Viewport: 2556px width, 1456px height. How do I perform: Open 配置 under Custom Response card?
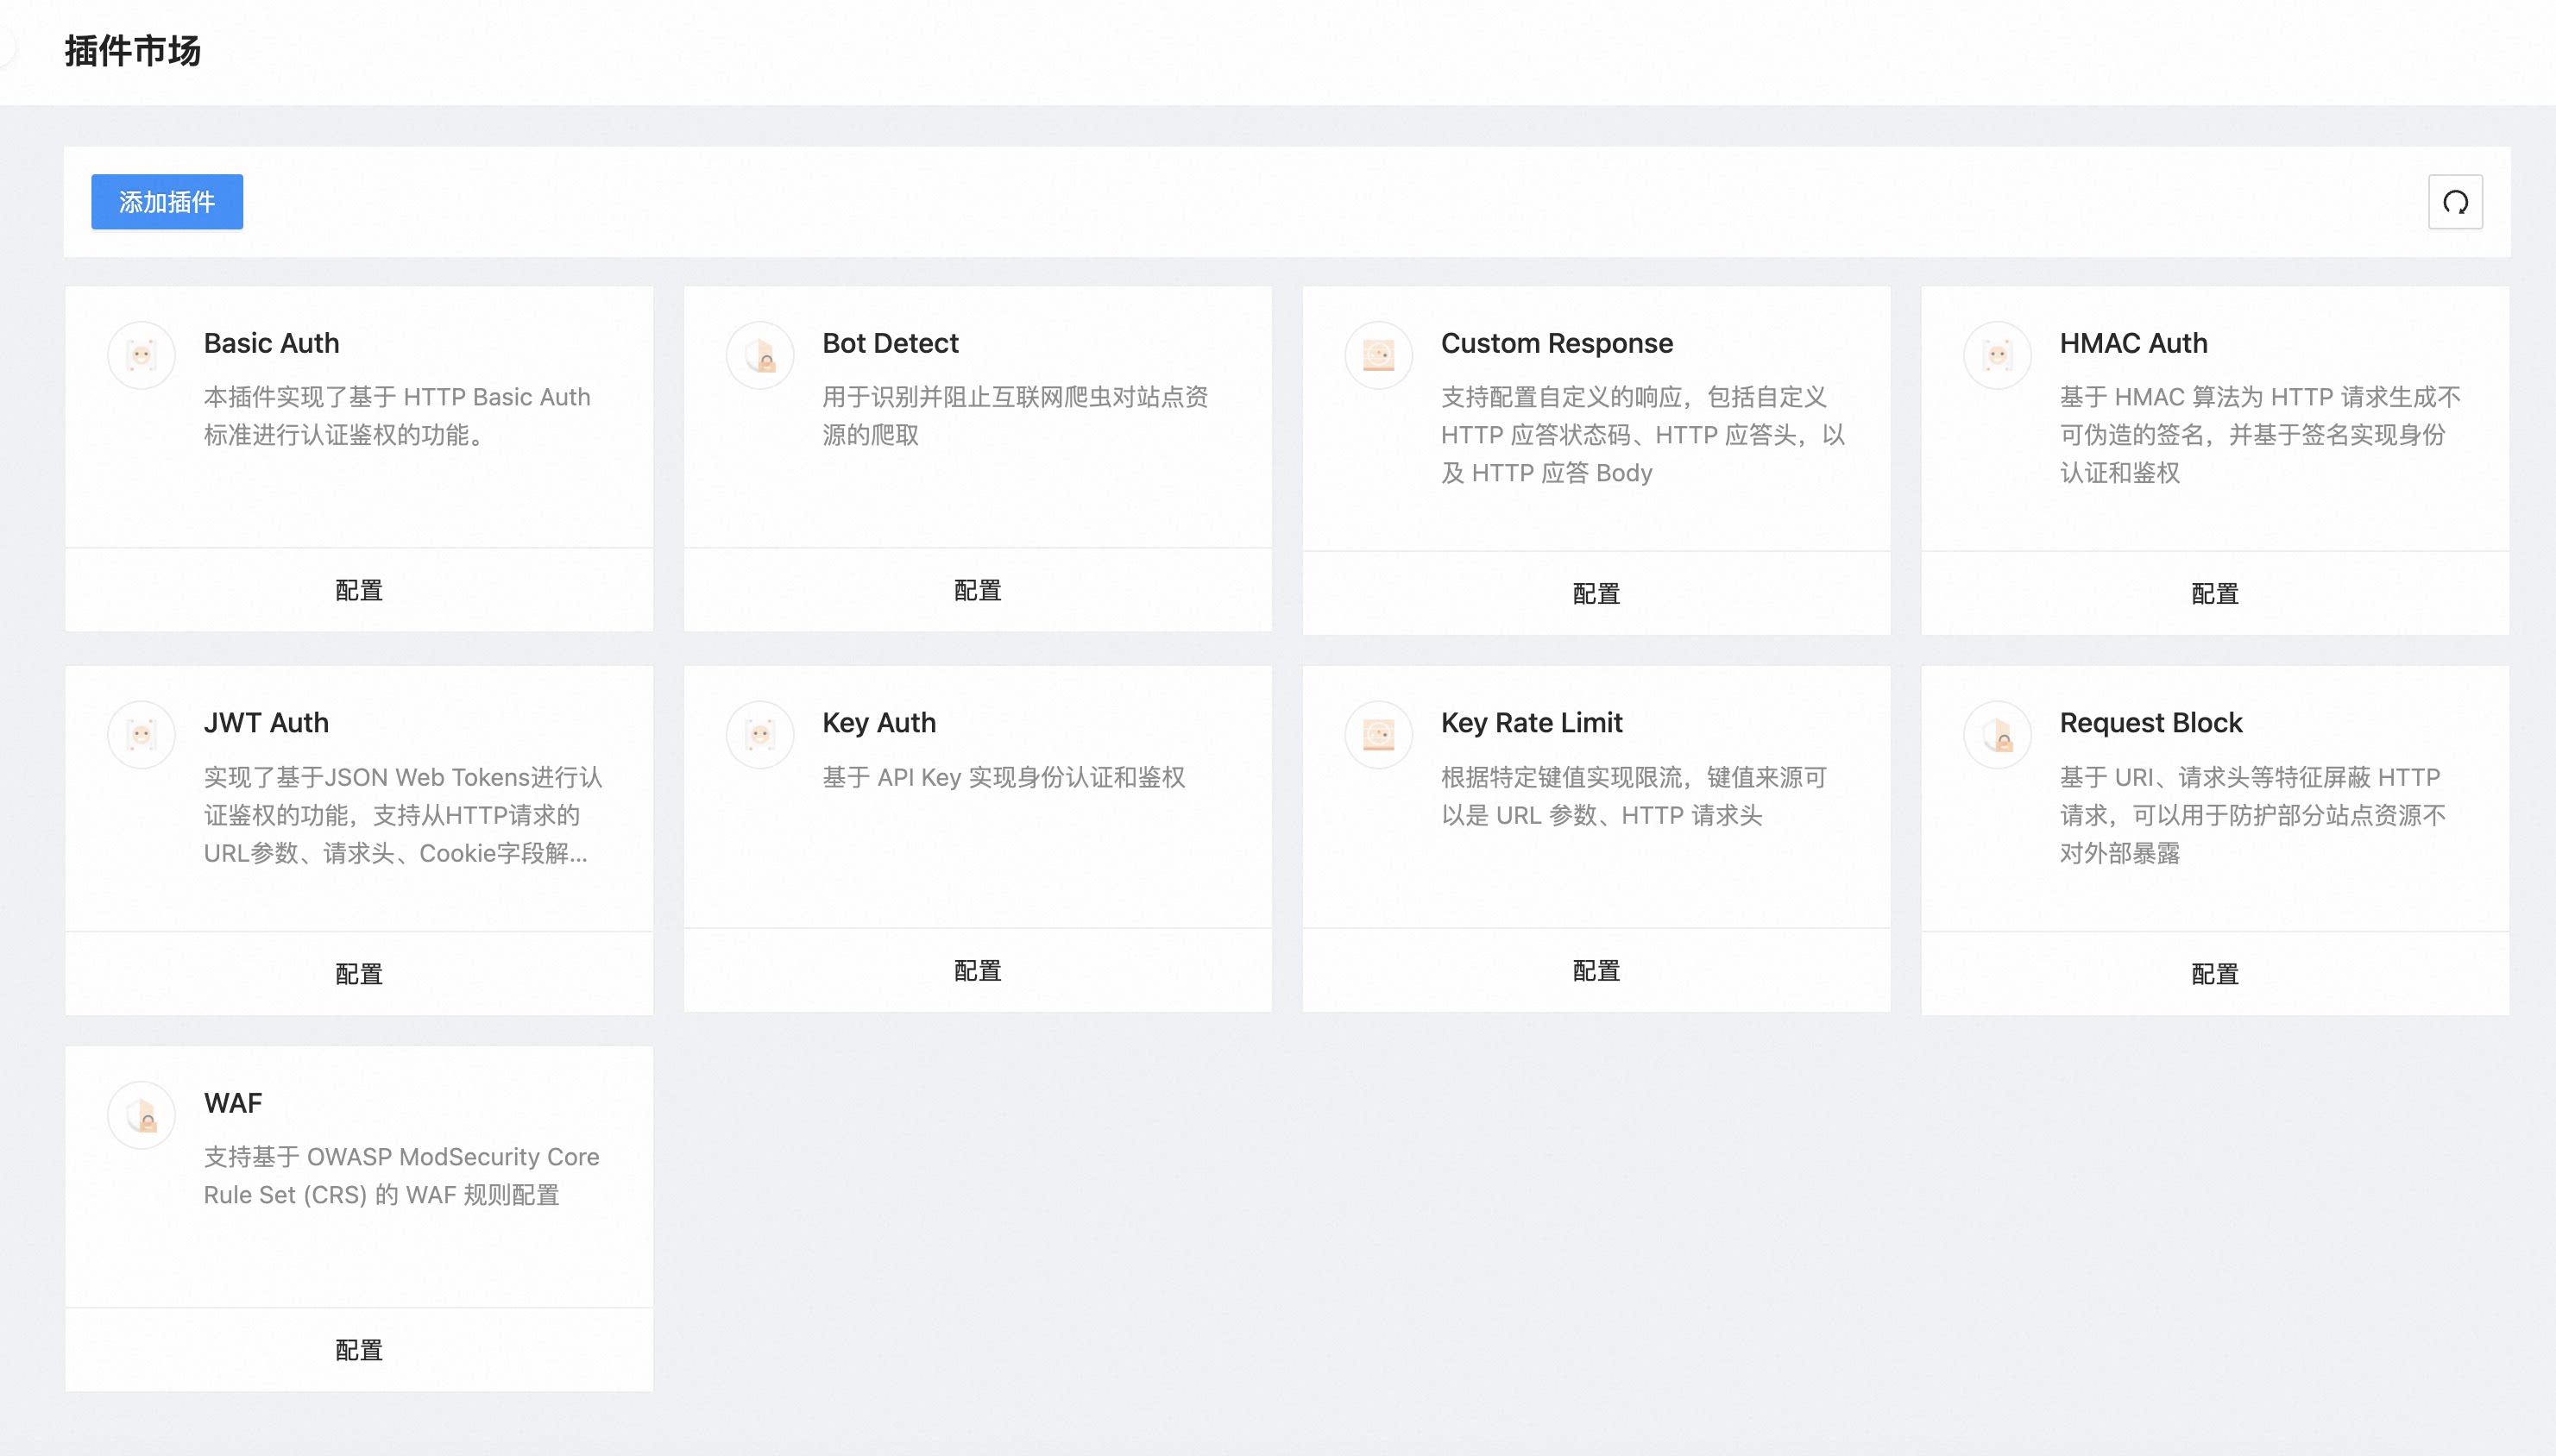[1596, 593]
